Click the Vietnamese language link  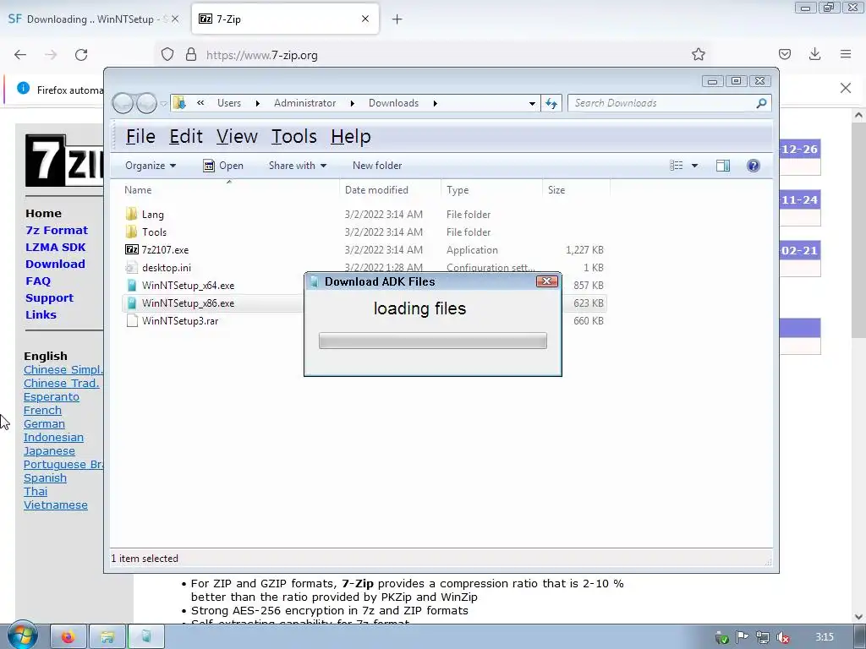pos(56,505)
